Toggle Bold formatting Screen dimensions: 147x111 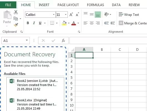tap(28, 23)
